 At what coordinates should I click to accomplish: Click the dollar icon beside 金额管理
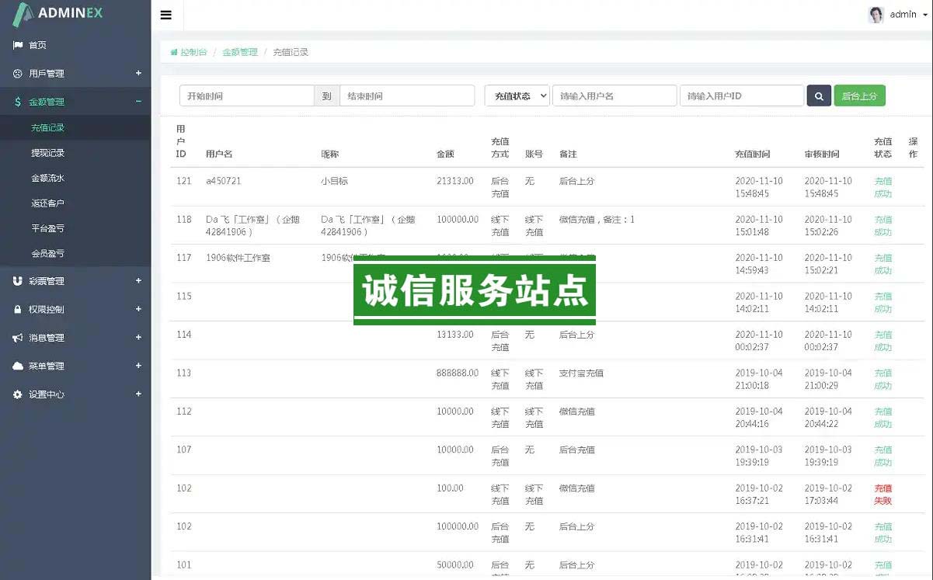point(18,102)
